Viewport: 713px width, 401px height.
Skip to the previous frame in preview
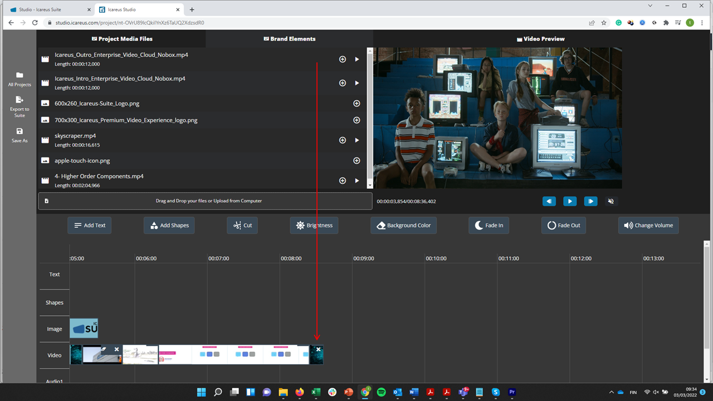[x=549, y=202]
